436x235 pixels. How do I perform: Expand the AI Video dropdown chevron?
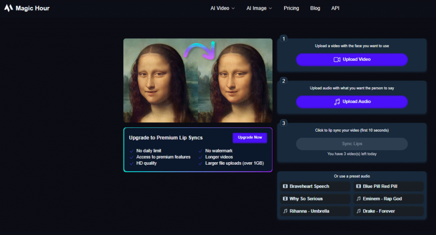(233, 9)
